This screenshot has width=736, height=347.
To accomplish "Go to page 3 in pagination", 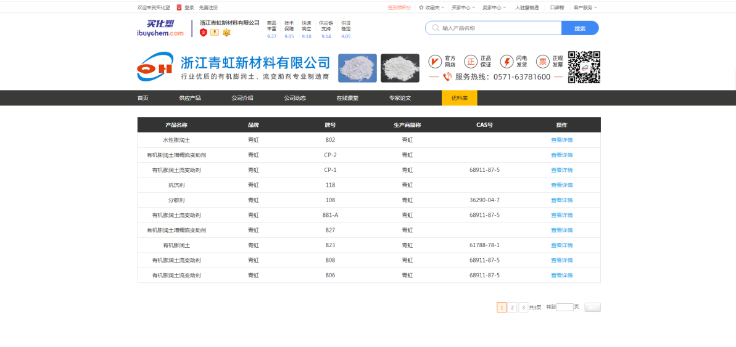I will point(523,307).
